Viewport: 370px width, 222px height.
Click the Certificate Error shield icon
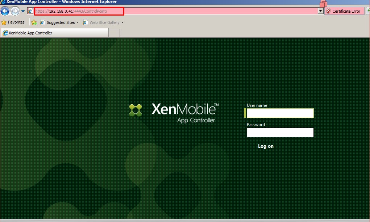[x=328, y=11]
